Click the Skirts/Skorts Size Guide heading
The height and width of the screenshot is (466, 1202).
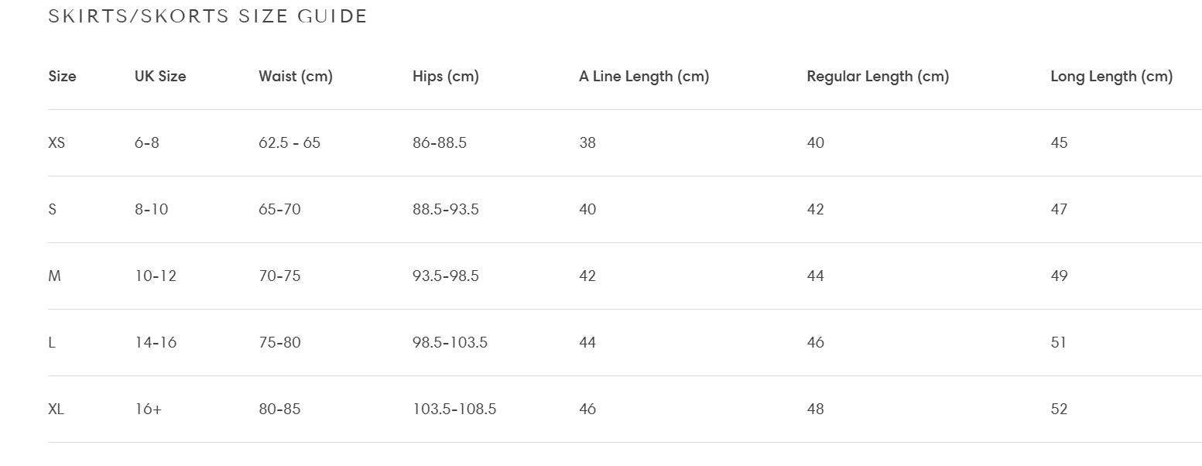207,16
